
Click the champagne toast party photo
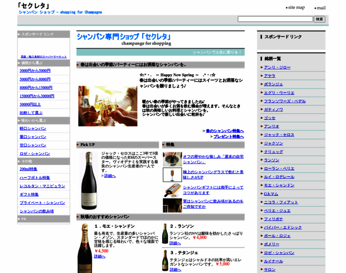pyautogui.click(x=108, y=106)
